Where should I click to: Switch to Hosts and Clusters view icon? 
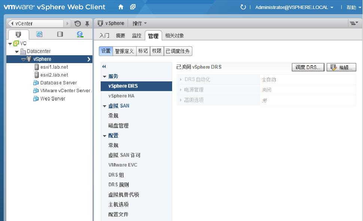coord(18,34)
